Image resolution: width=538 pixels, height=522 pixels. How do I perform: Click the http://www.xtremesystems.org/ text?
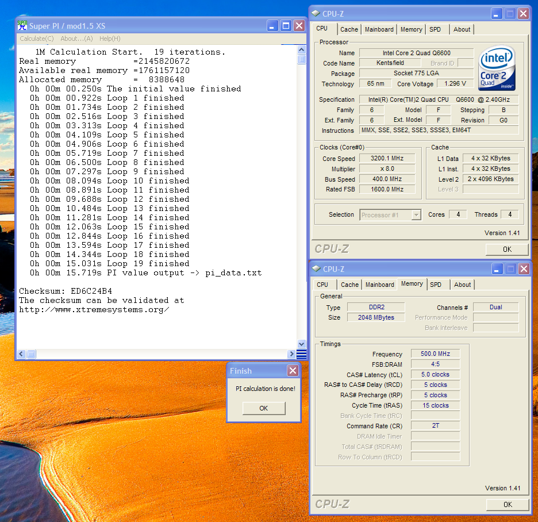[x=94, y=309]
